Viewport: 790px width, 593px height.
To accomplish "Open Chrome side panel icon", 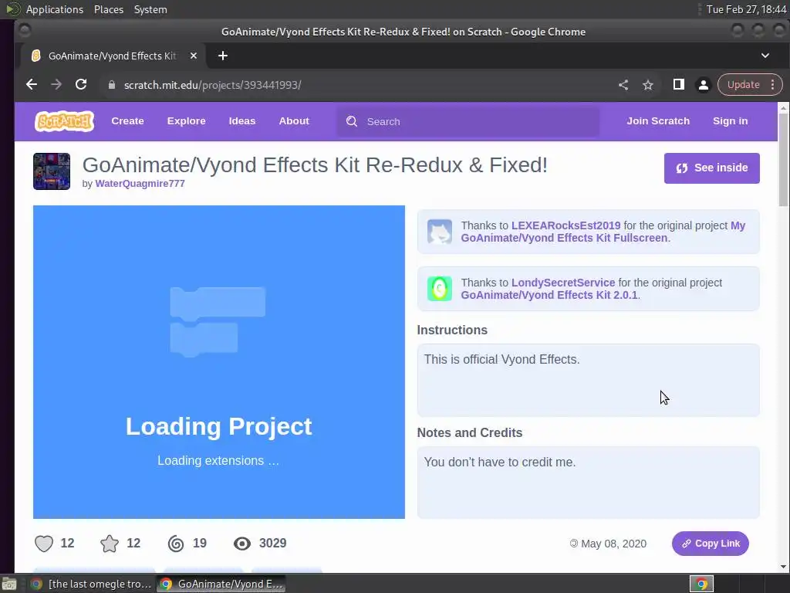I will [x=679, y=85].
